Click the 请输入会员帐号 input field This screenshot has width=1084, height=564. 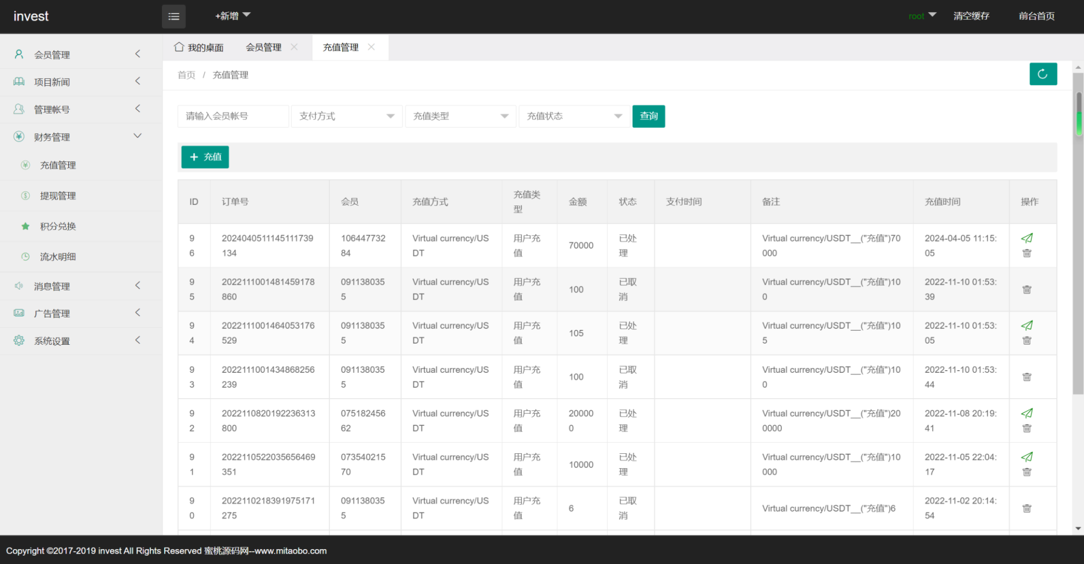(x=233, y=116)
